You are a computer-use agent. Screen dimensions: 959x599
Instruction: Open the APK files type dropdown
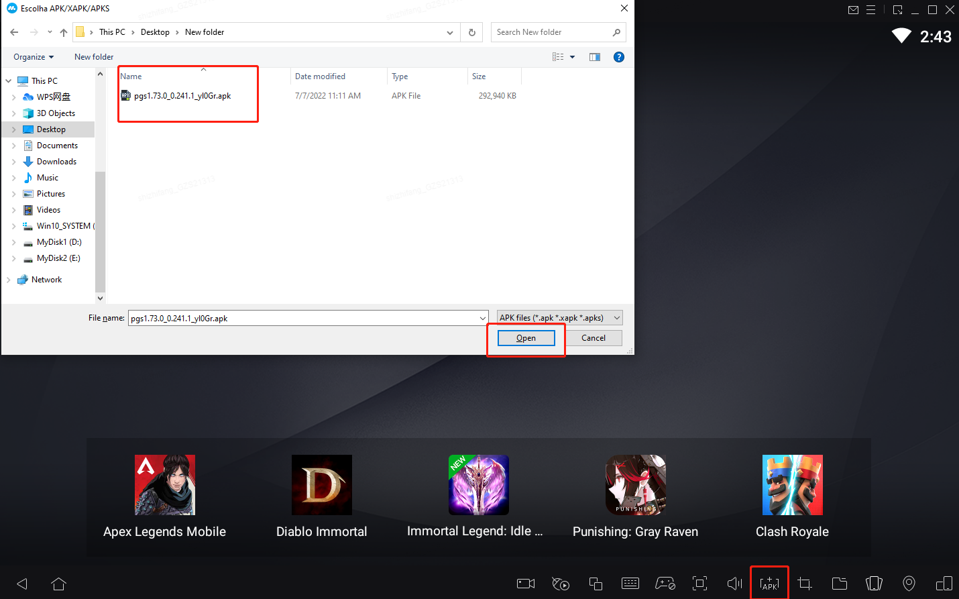(559, 318)
